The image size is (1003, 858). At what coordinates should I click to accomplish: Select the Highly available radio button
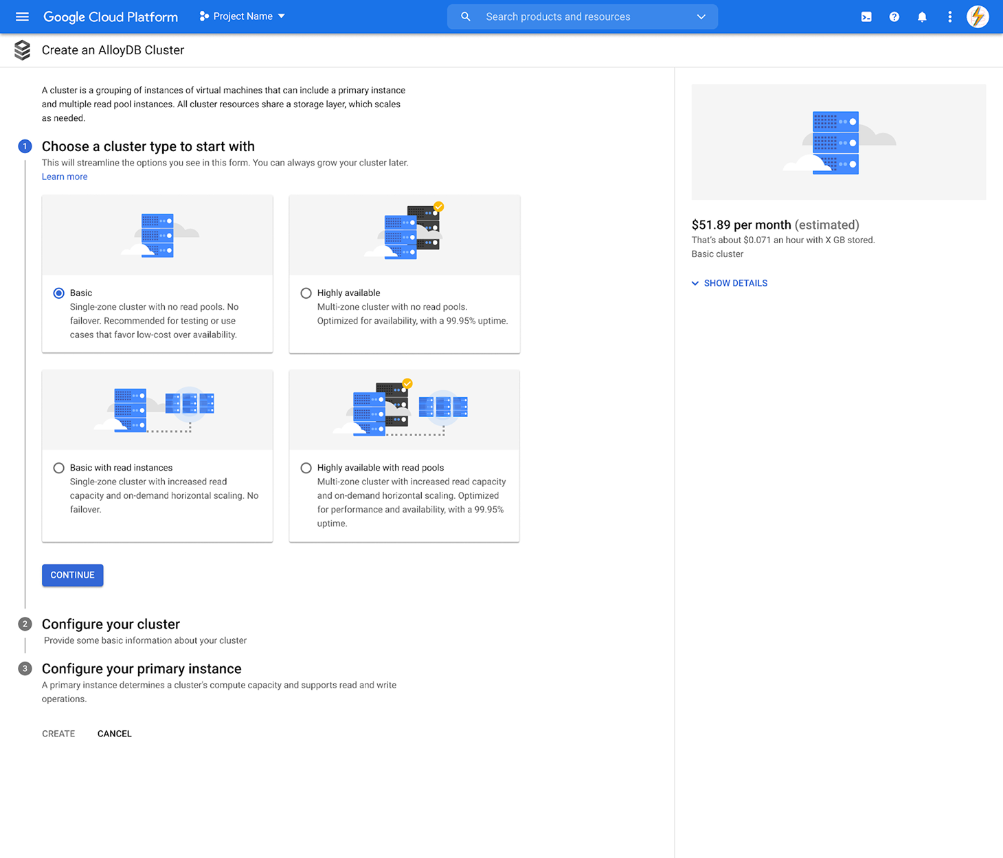coord(306,293)
